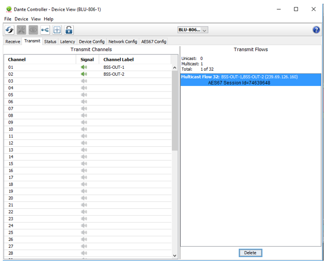This screenshot has width=325, height=264.
Task: Select the Multicast Flow 32 entry
Action: (251, 79)
